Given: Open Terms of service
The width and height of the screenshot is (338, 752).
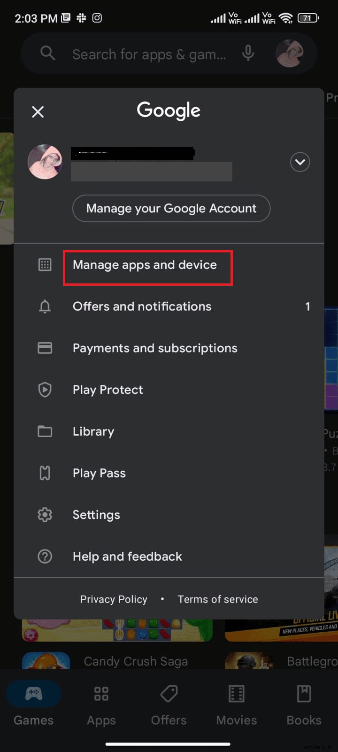Looking at the screenshot, I should (x=217, y=599).
